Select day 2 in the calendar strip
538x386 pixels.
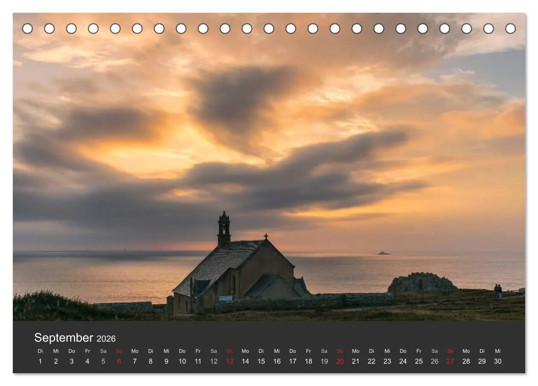coord(56,361)
